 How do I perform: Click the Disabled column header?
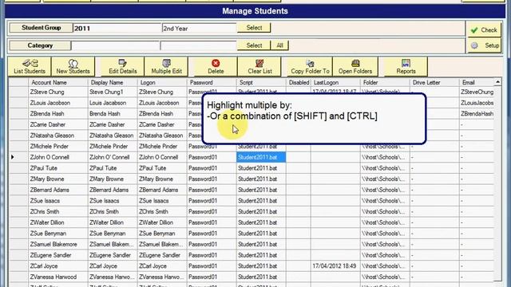[x=299, y=83]
